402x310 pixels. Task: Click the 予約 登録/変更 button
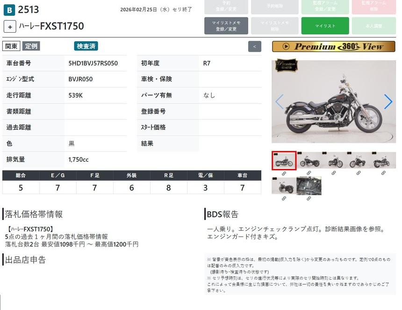coord(226,7)
